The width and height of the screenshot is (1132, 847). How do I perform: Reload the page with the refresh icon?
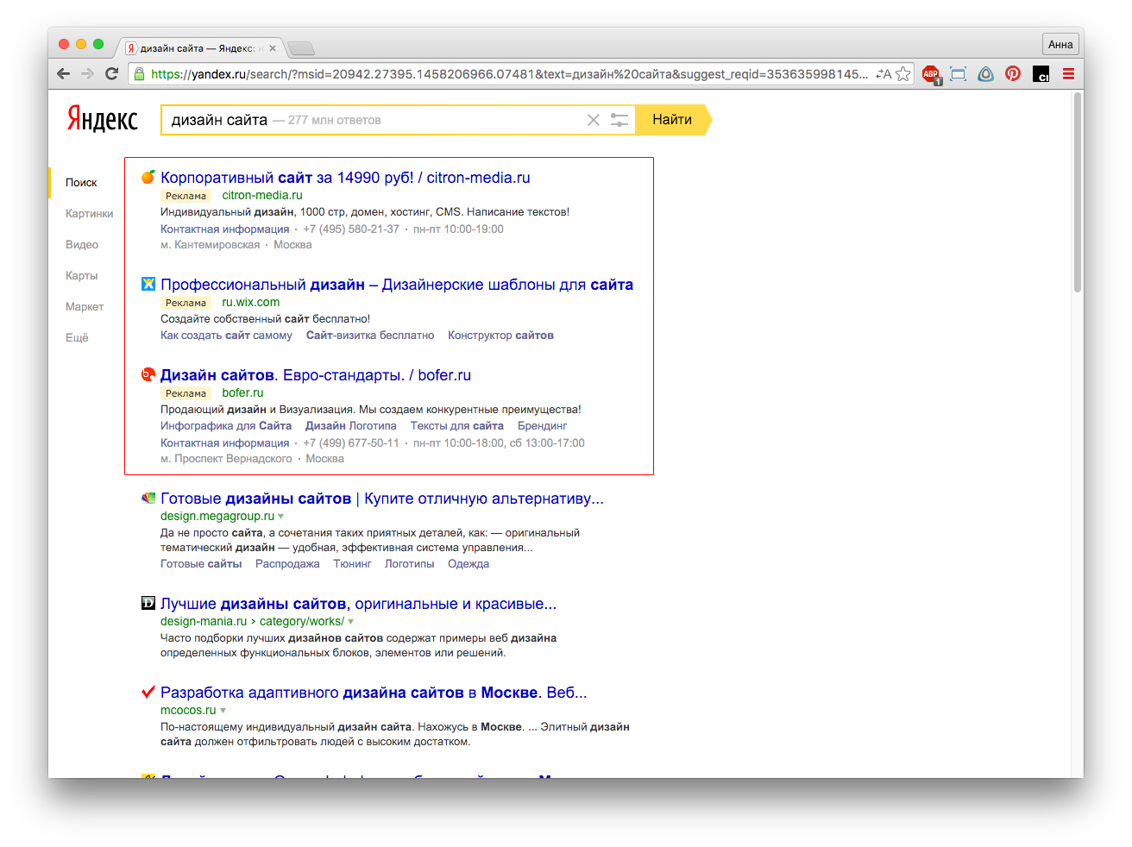pyautogui.click(x=111, y=73)
